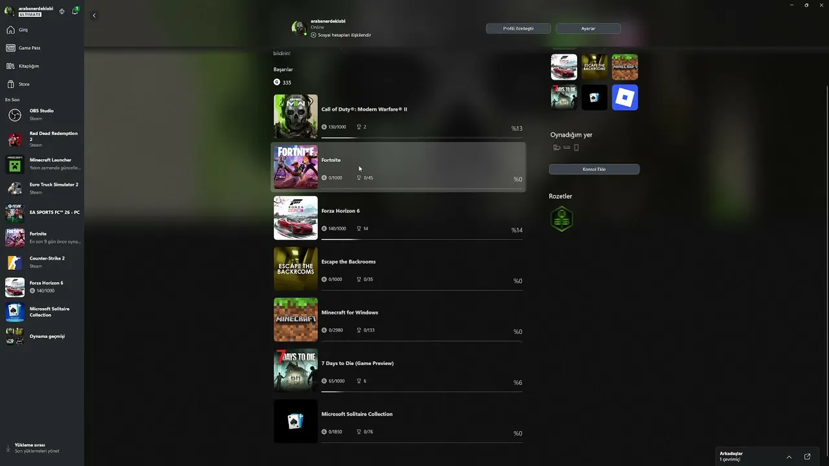Open Euro Truck Simulator 2 in sidebar
The image size is (829, 466).
42,188
